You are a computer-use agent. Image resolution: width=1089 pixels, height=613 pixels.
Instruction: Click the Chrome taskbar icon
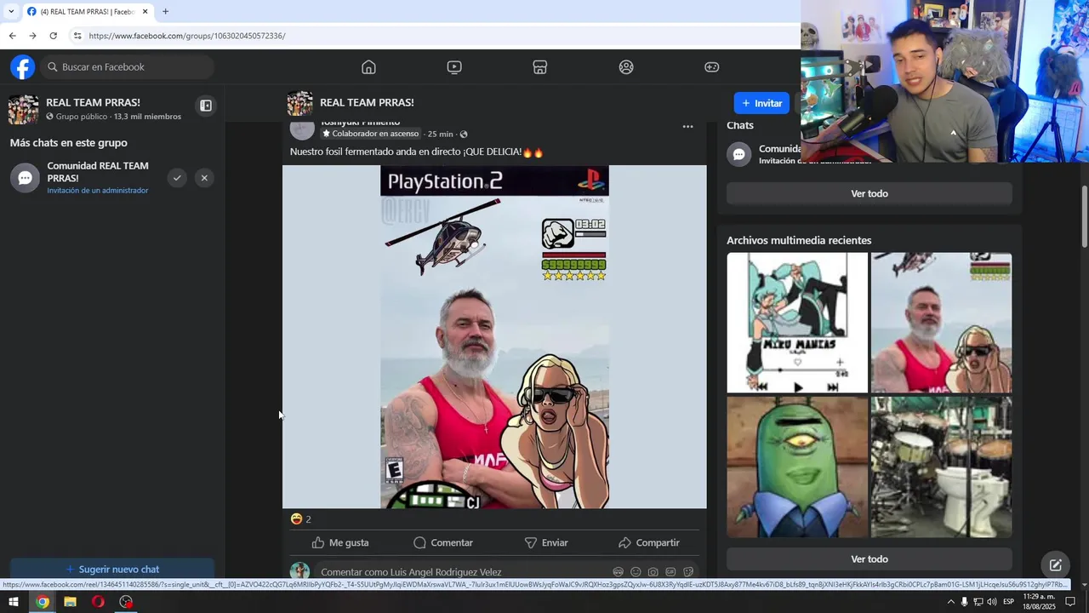coord(43,602)
